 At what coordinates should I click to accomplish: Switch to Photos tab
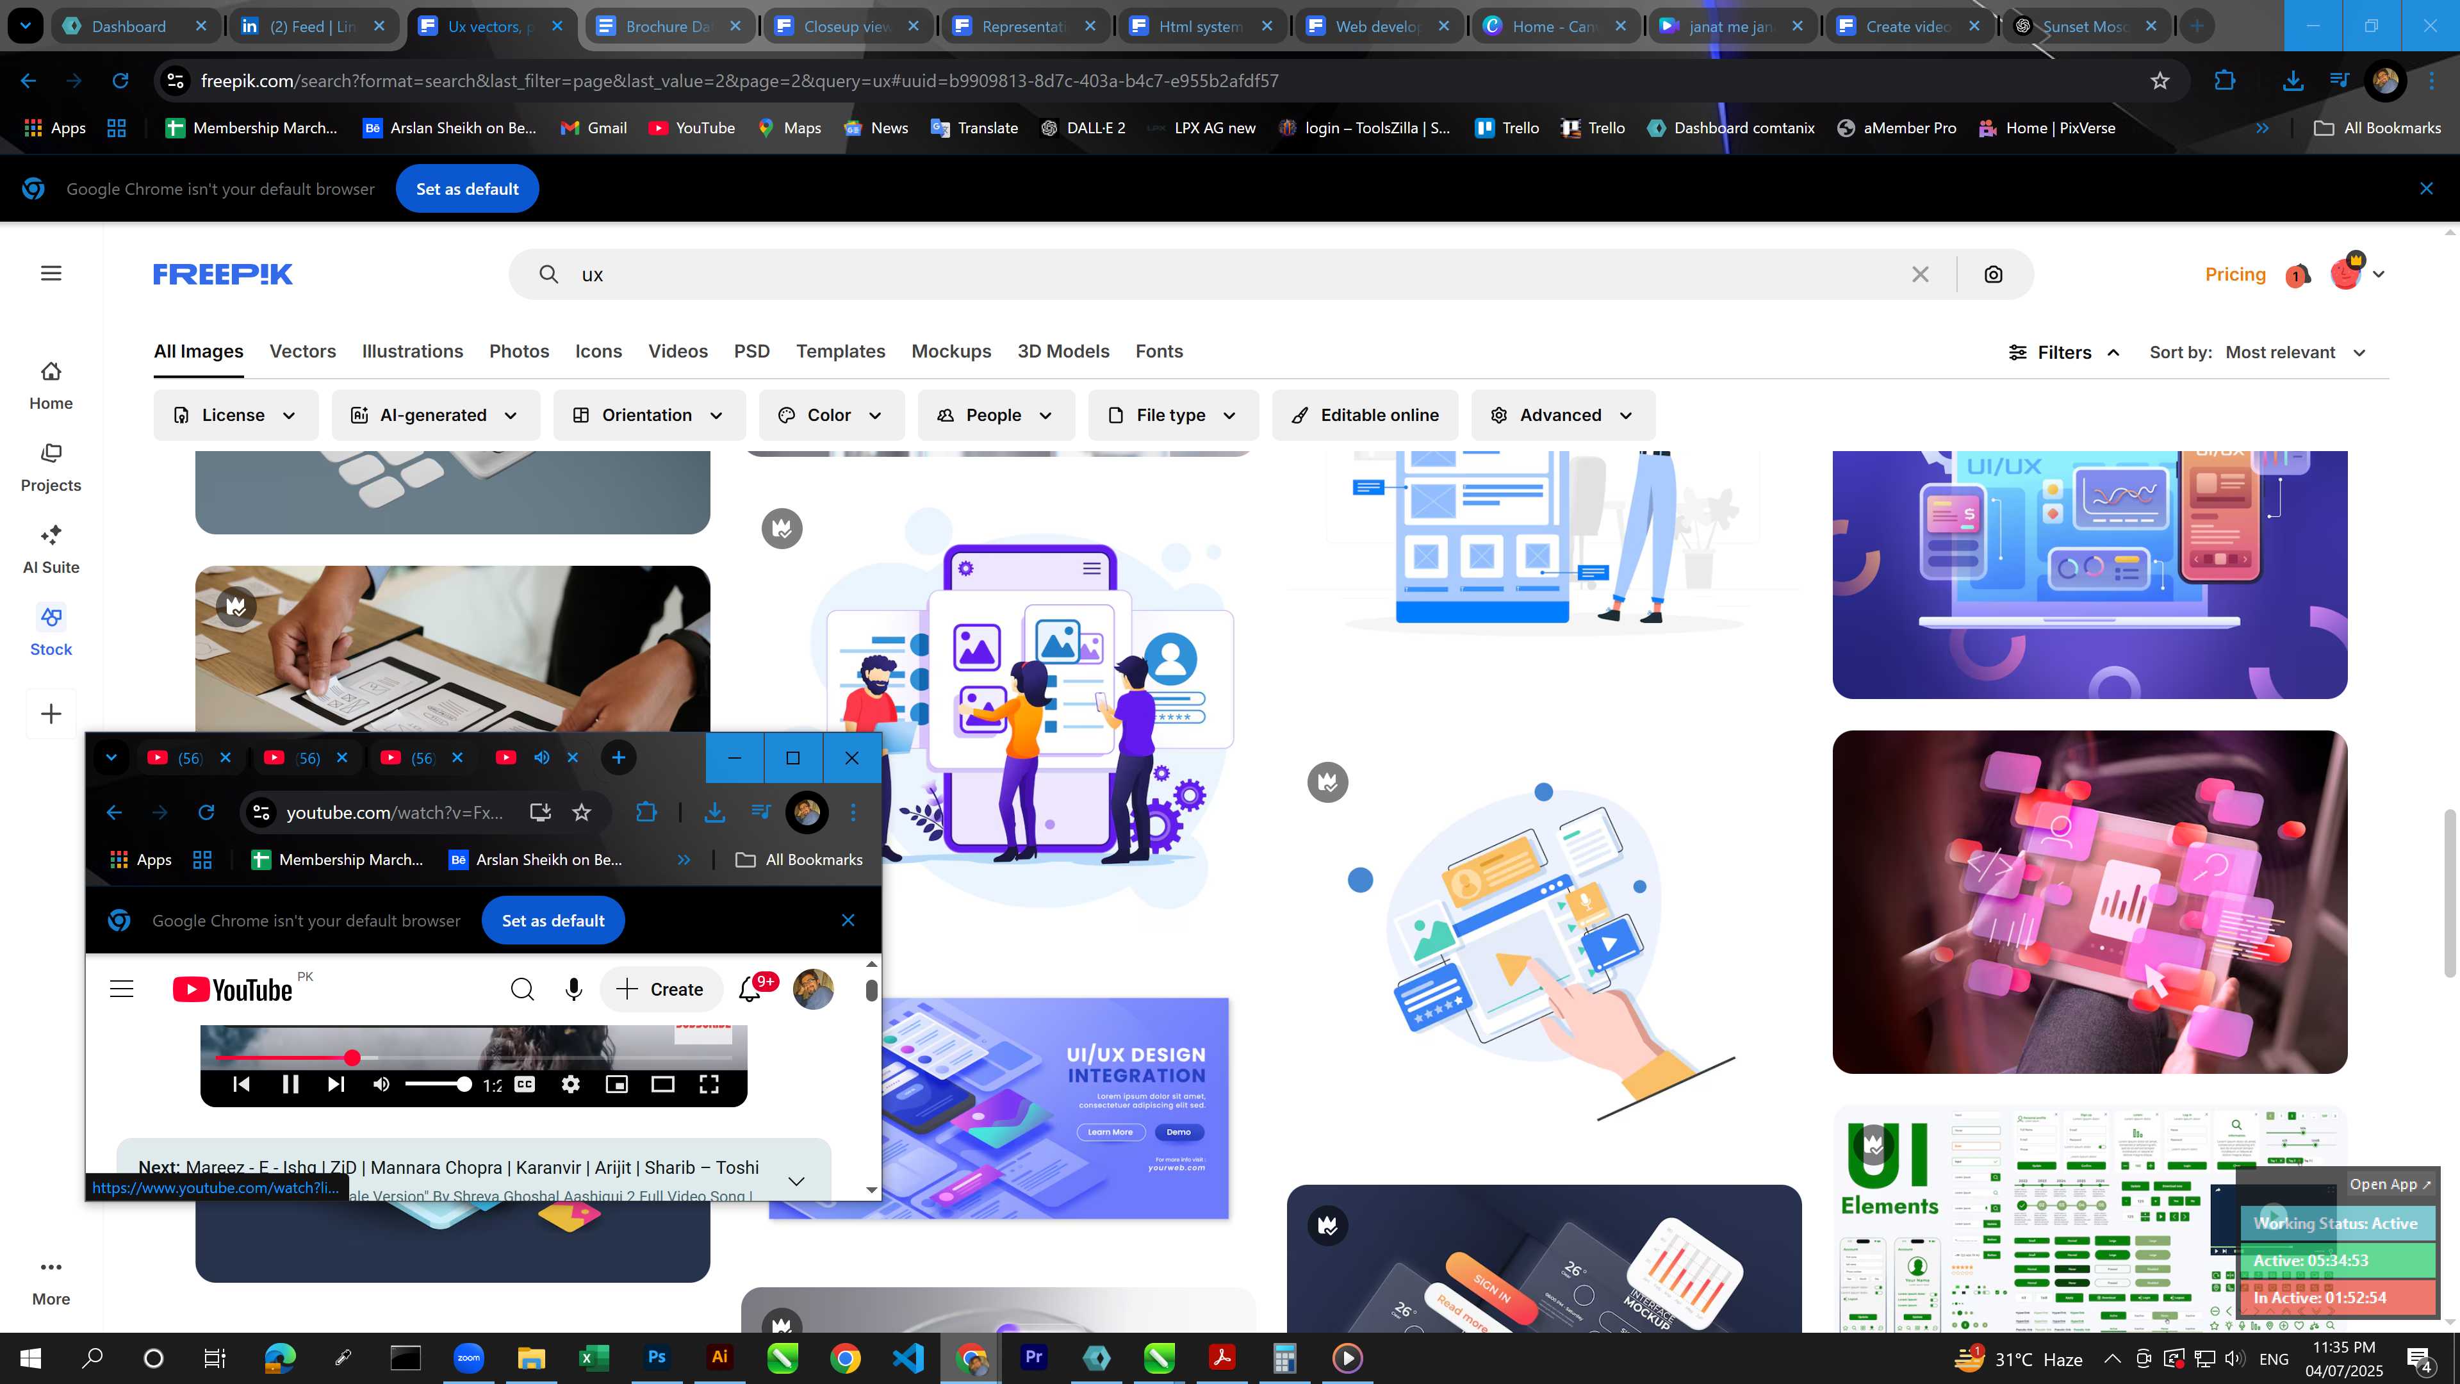[x=520, y=352]
